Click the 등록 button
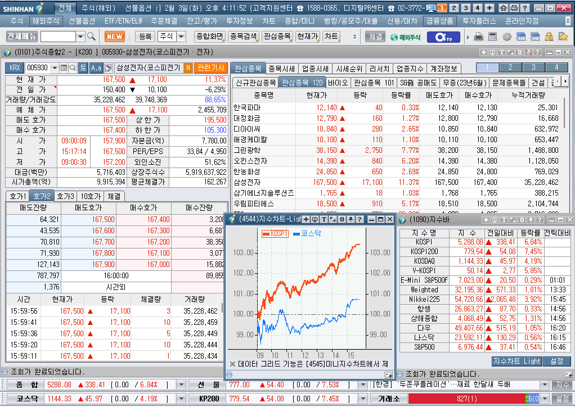 (145, 37)
